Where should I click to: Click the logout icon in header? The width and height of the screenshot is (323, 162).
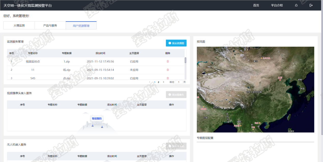[311, 5]
